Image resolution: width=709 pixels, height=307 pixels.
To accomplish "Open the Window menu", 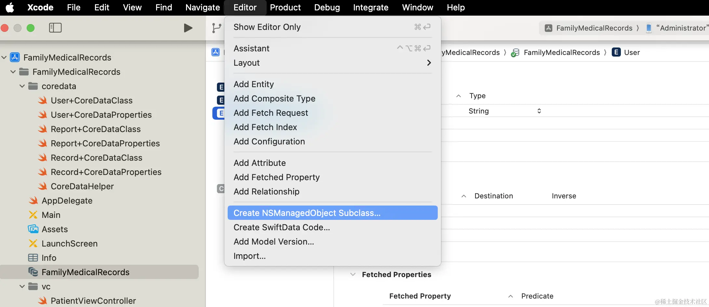I will click(418, 7).
